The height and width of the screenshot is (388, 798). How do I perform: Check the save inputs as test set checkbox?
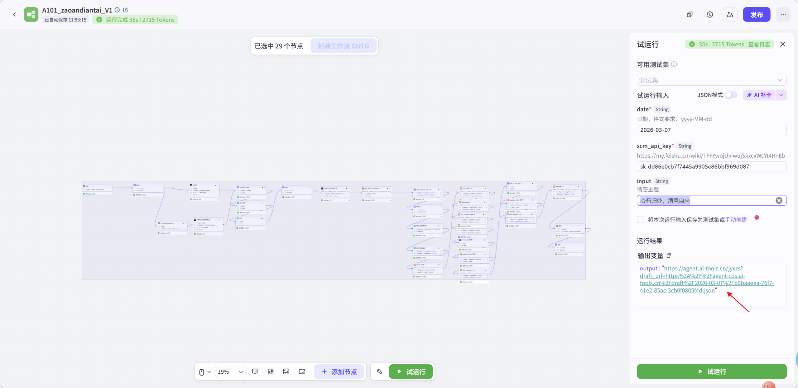tap(641, 220)
